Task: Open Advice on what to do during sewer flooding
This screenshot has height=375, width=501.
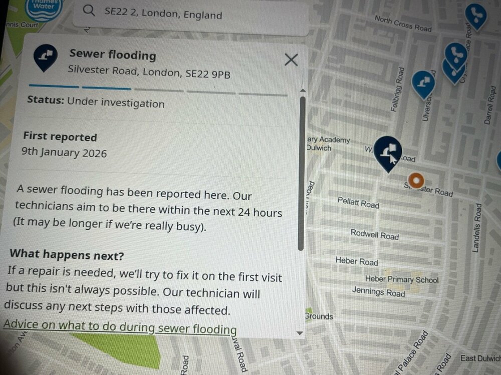Action: 120,327
